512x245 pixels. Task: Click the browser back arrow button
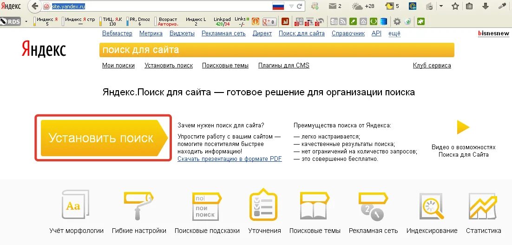click(x=35, y=6)
